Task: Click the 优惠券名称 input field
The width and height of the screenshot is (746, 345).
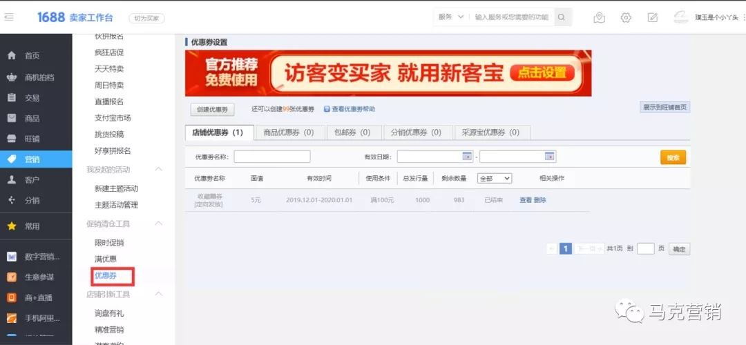Action: click(272, 157)
